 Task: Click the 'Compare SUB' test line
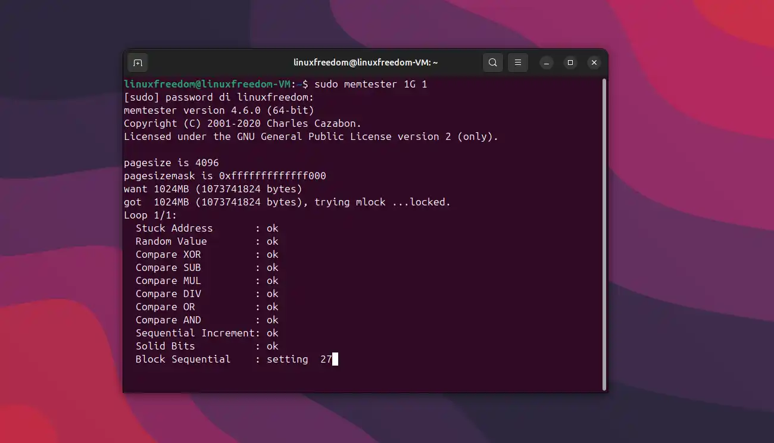(207, 267)
